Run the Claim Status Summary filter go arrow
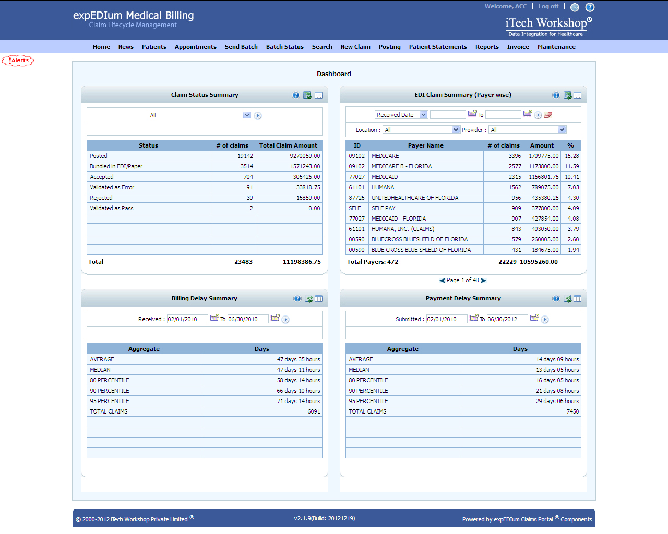The width and height of the screenshot is (668, 534). point(258,116)
